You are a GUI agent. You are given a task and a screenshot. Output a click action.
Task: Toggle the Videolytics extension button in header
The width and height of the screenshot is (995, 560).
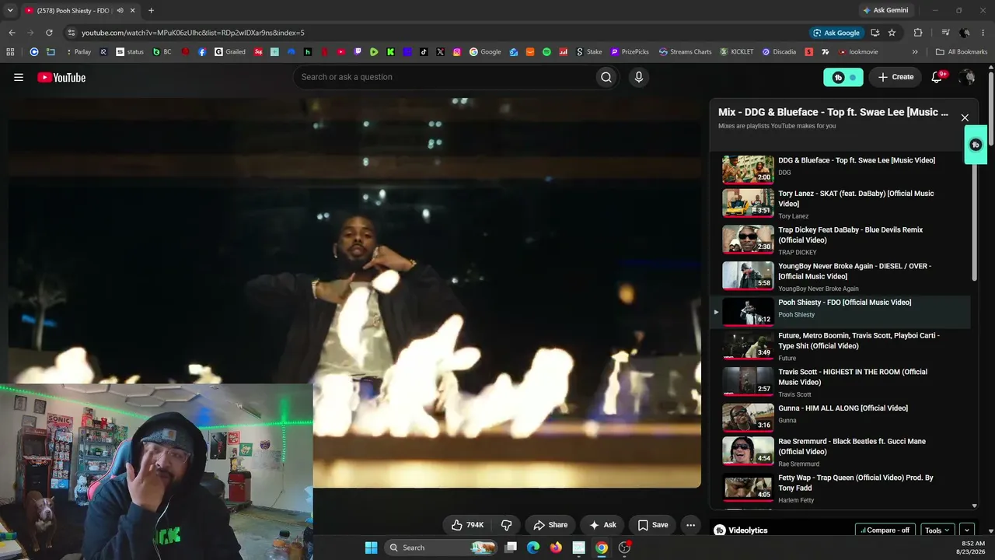point(843,77)
